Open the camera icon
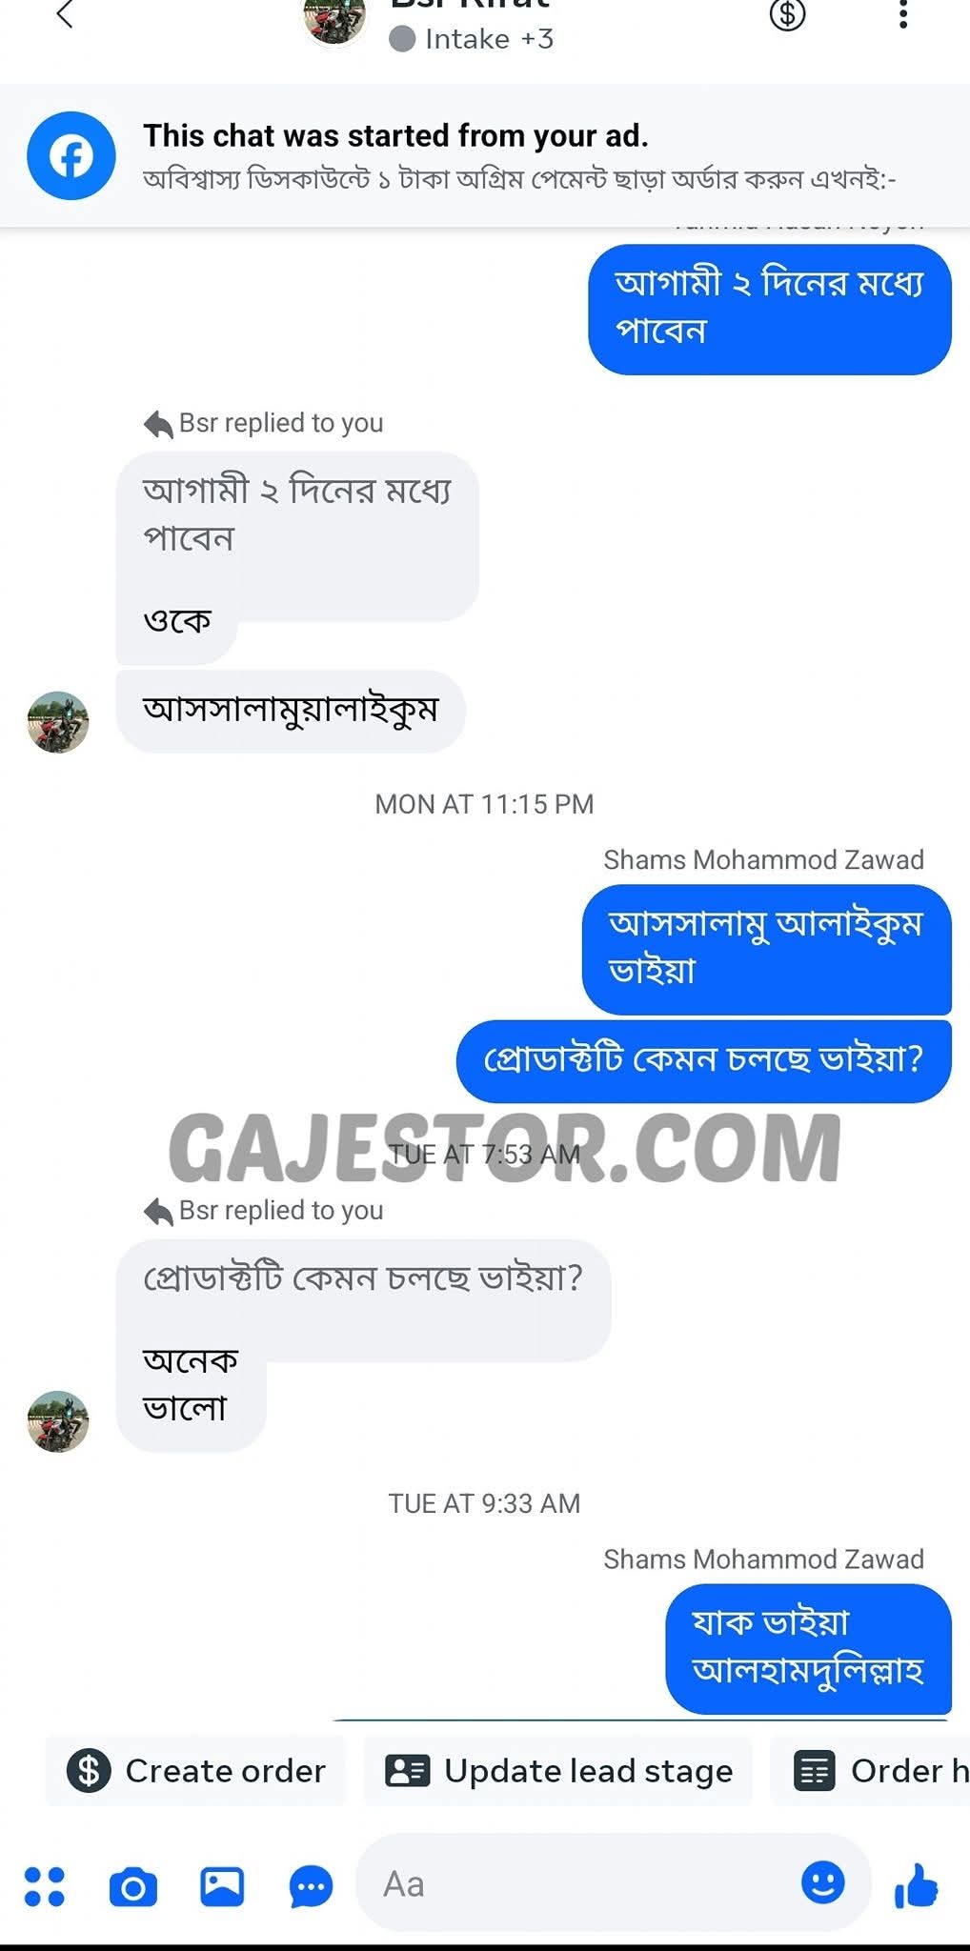Viewport: 970px width, 1951px height. 133,1886
